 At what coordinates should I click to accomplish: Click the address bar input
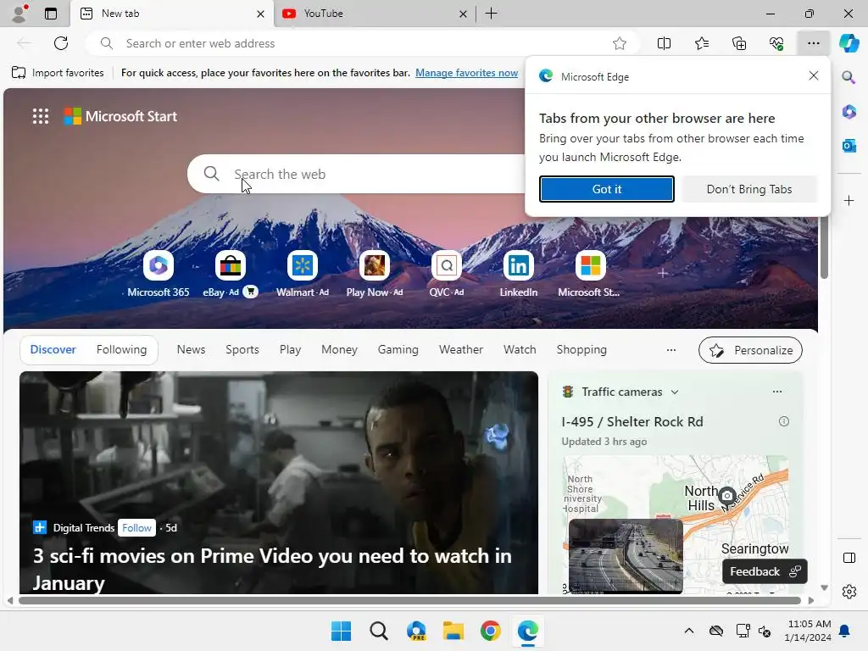coord(363,43)
